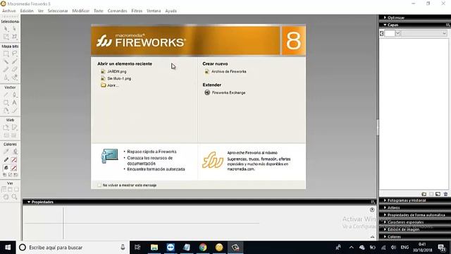Choose the Rectangle shape tool
451x254 pixels.
pyautogui.click(x=6, y=102)
